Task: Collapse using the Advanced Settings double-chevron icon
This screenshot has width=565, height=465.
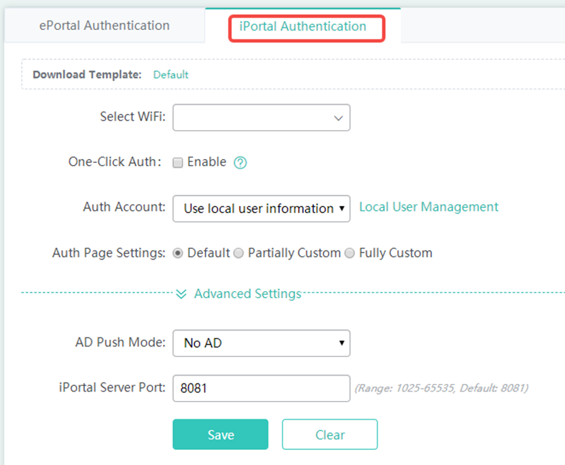Action: coord(181,294)
